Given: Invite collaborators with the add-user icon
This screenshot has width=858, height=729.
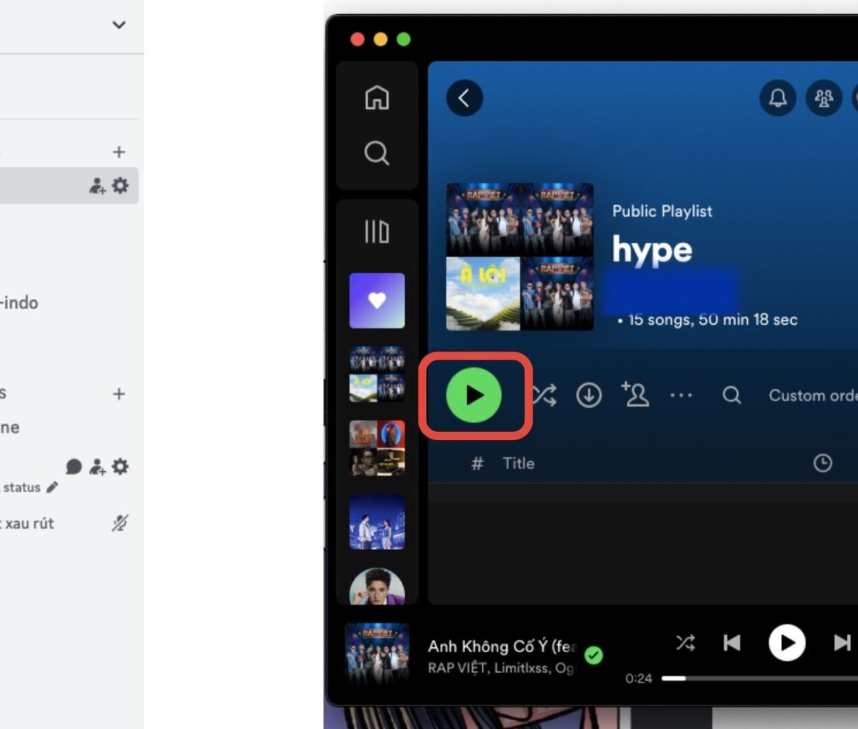Looking at the screenshot, I should [635, 396].
